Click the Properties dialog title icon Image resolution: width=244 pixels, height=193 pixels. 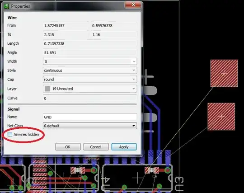point(6,6)
